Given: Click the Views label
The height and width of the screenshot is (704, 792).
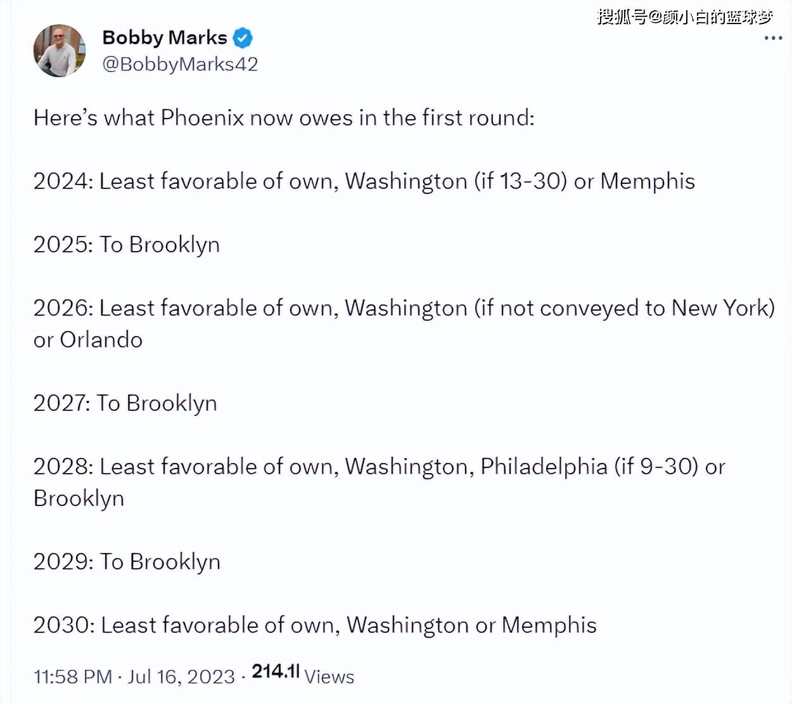Looking at the screenshot, I should [329, 677].
